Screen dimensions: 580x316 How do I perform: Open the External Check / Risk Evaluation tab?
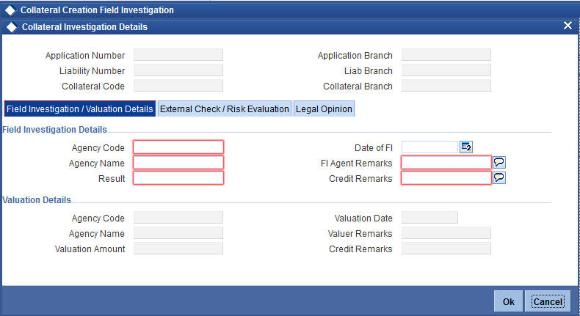tap(225, 109)
